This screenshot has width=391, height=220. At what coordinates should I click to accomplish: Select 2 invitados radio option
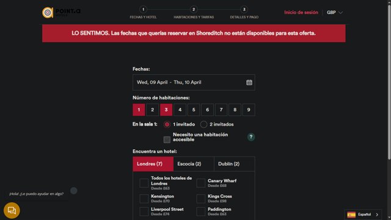pos(203,124)
